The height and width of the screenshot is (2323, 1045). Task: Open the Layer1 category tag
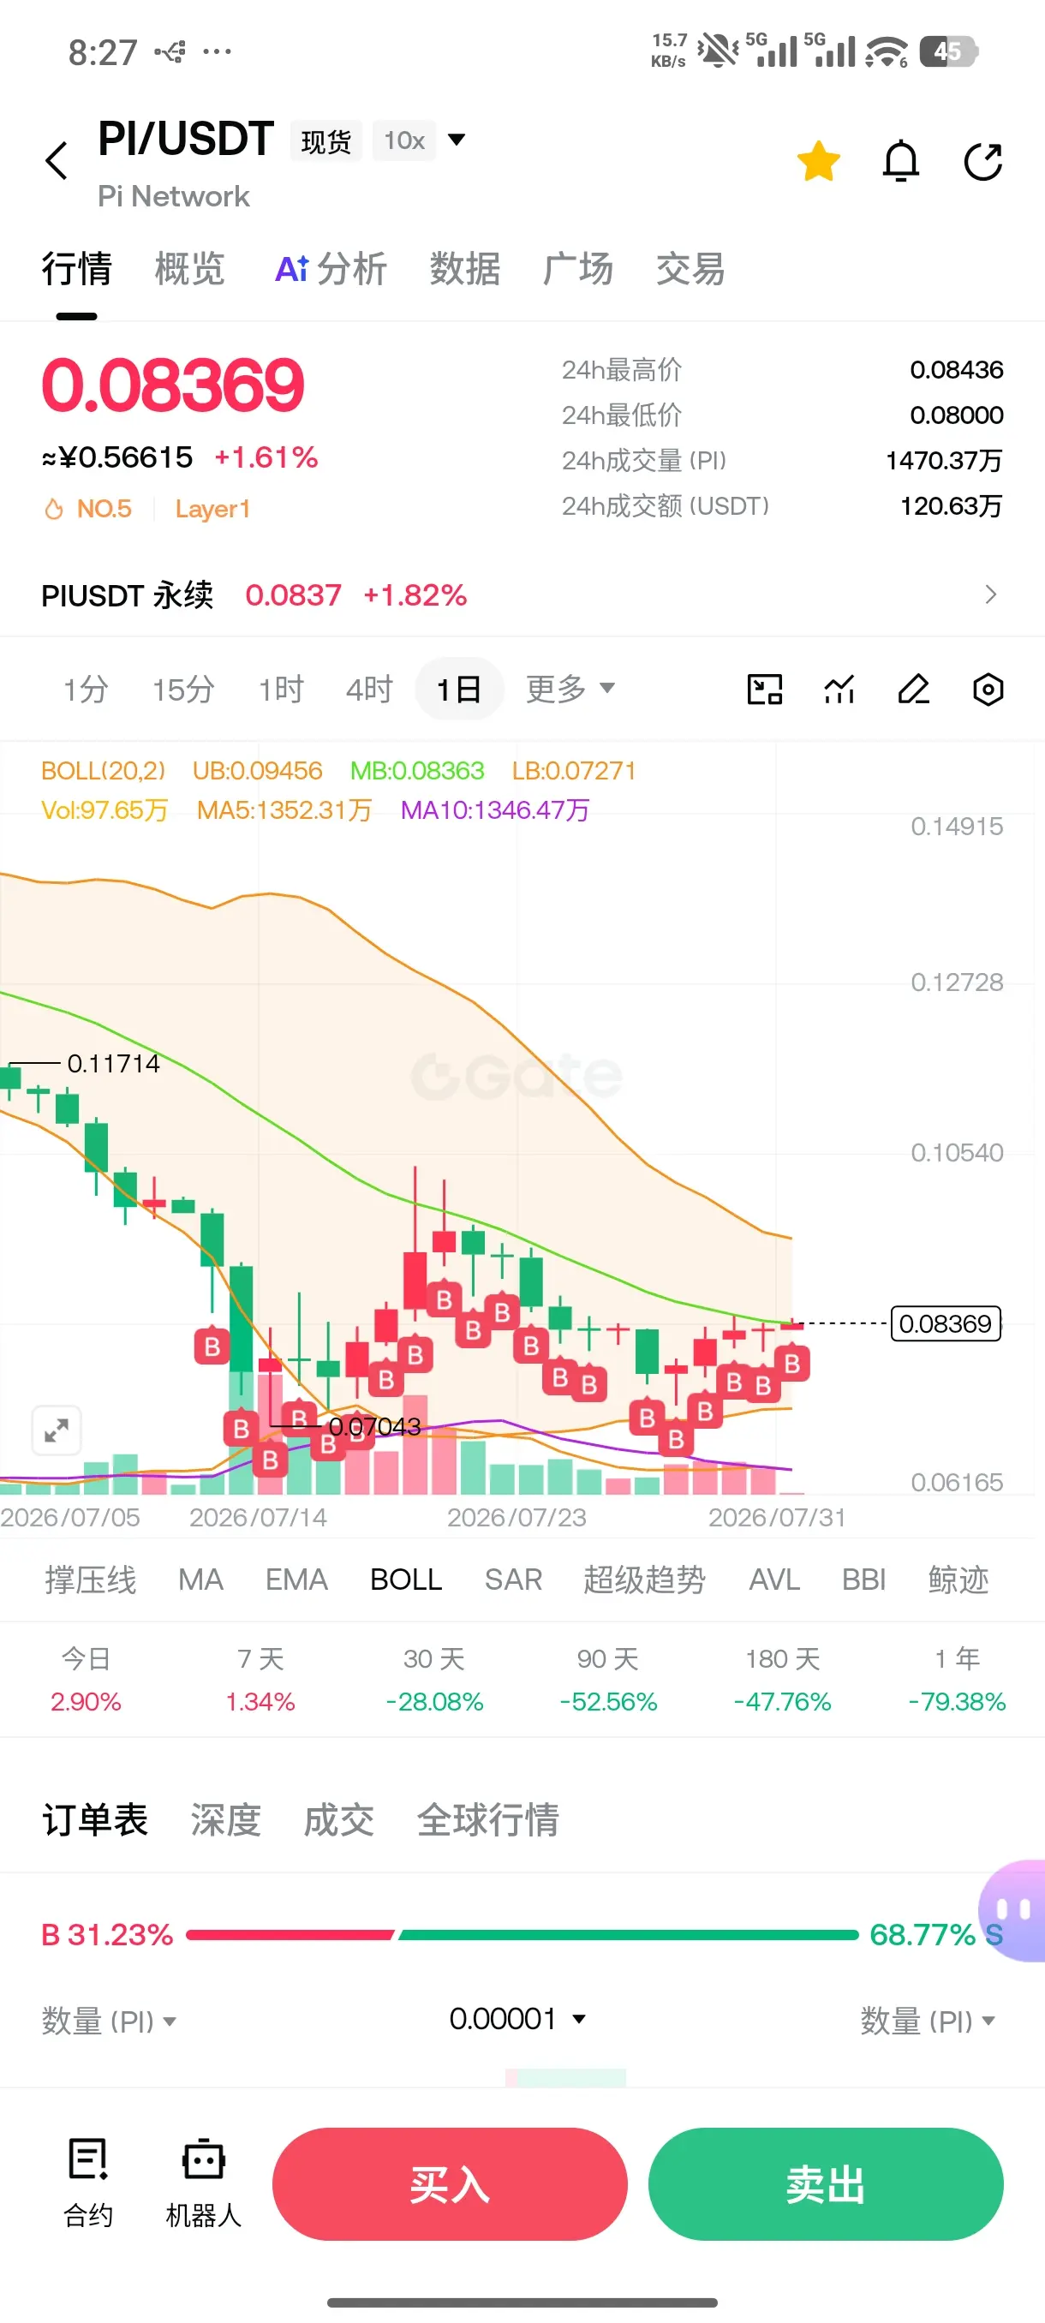212,509
